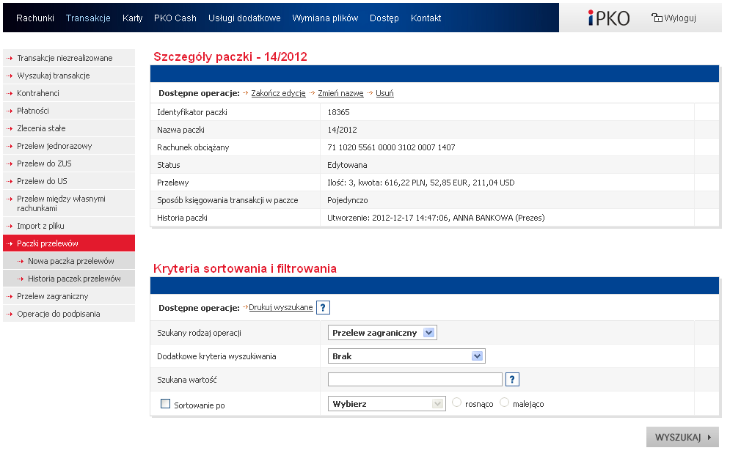The width and height of the screenshot is (730, 456).
Task: Click arrow icon beside Paczki przelewów
Action: click(x=10, y=243)
